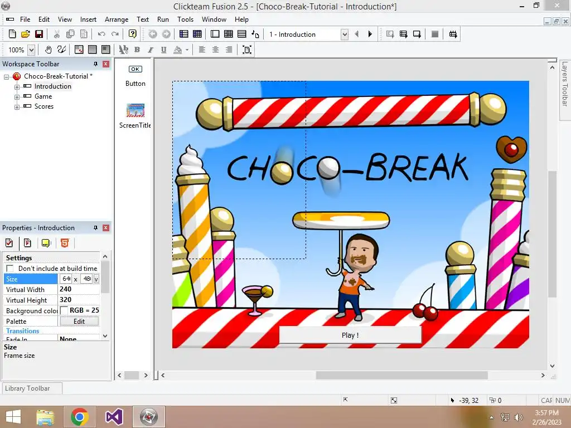Click the text color paint bucket

pyautogui.click(x=178, y=50)
